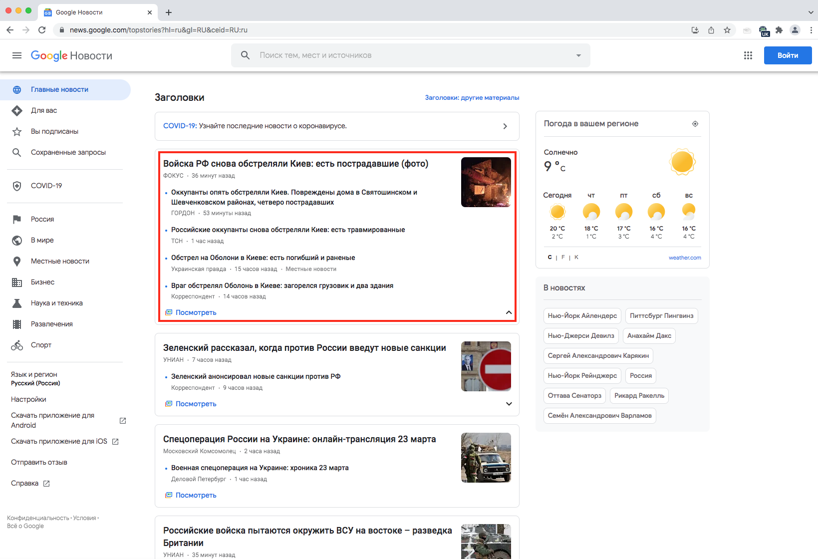Viewport: 818px width, 559px height.
Task: Open the COVID-19 banner chevron
Action: point(505,126)
